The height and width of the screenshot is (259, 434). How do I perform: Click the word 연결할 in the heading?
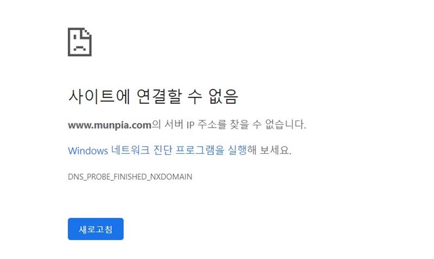[159, 97]
